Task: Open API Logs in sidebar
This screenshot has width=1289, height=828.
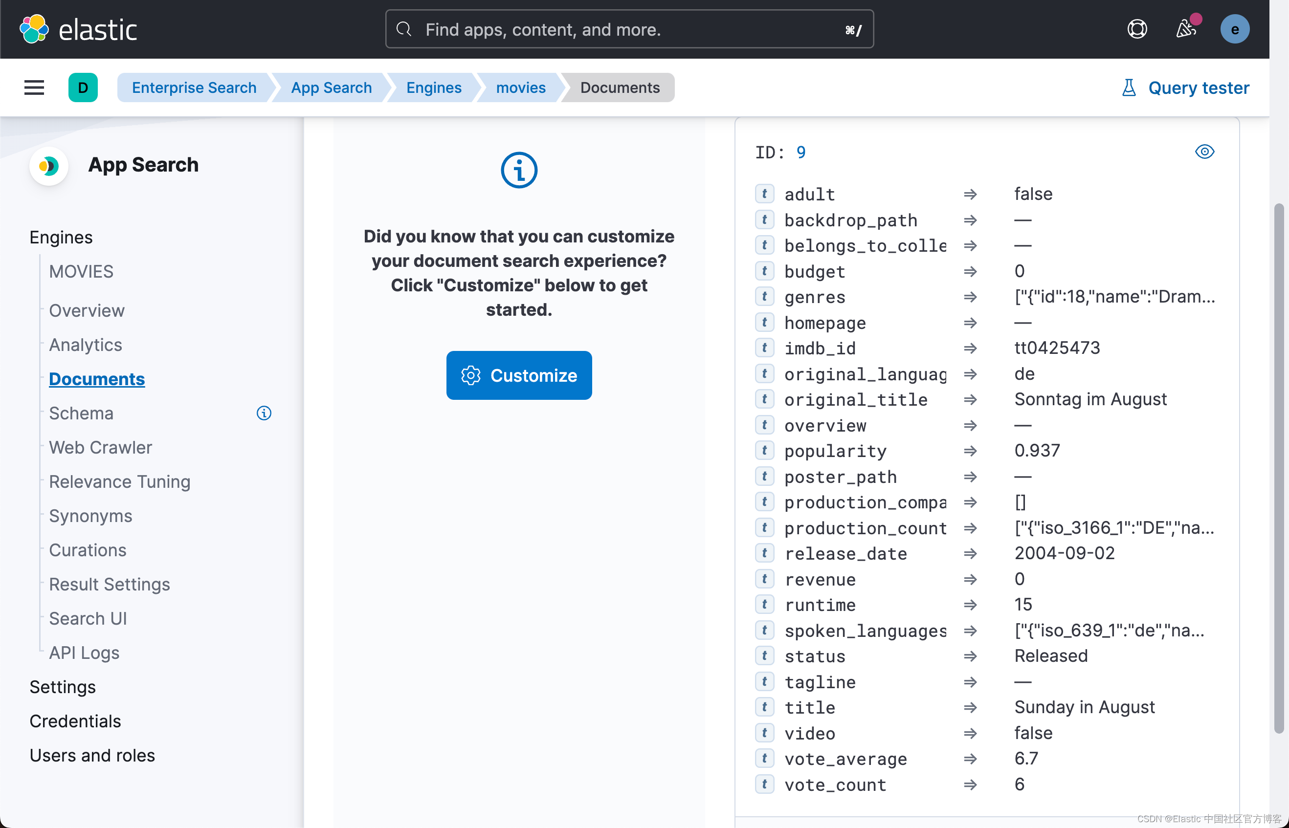Action: 84,653
